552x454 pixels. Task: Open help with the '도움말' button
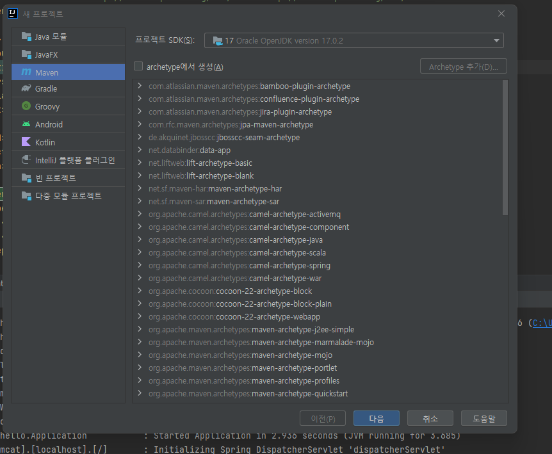pos(483,419)
